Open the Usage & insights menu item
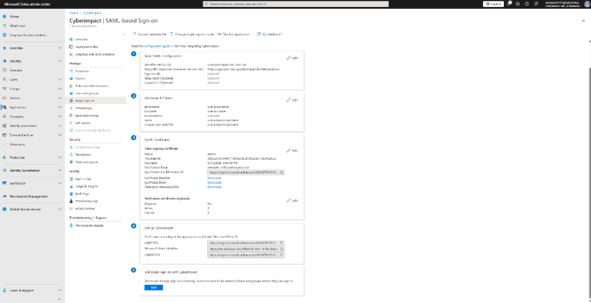 pyautogui.click(x=87, y=186)
